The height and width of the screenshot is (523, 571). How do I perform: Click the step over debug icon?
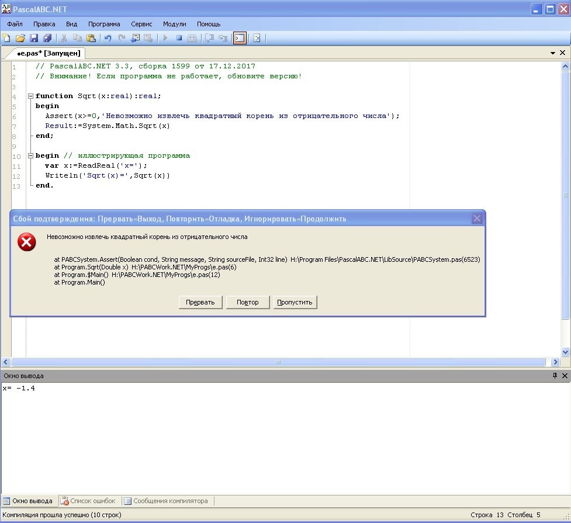[209, 38]
